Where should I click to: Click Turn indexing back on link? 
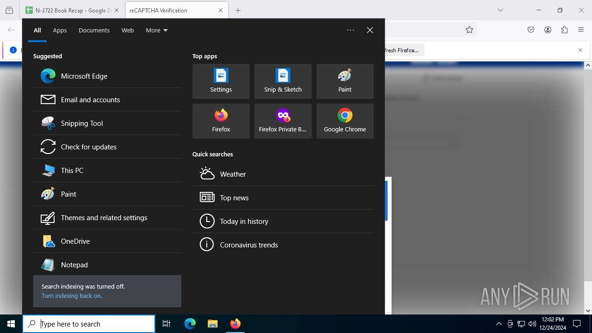coord(72,296)
